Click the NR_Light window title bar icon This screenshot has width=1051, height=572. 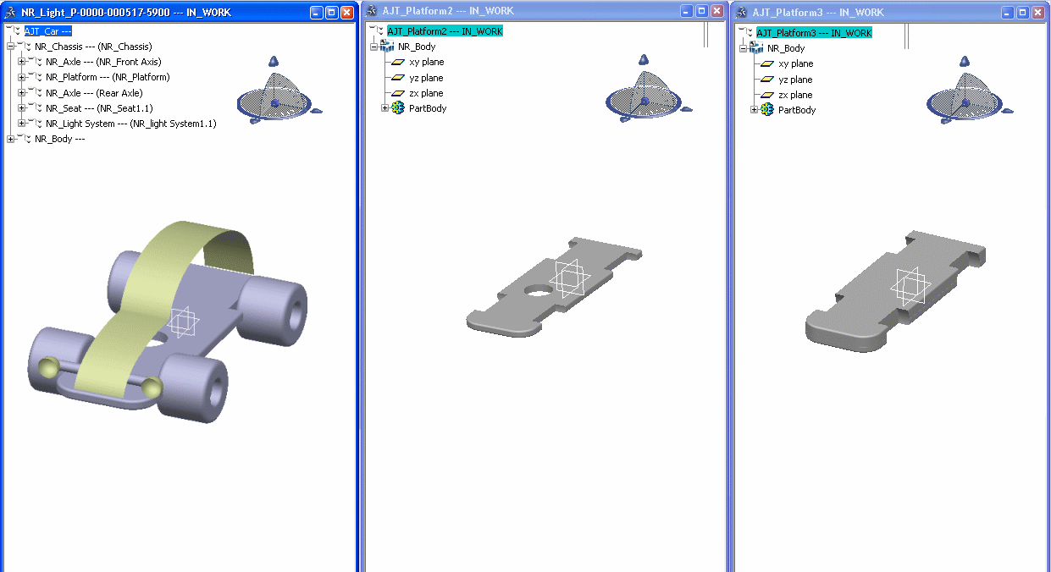point(10,12)
